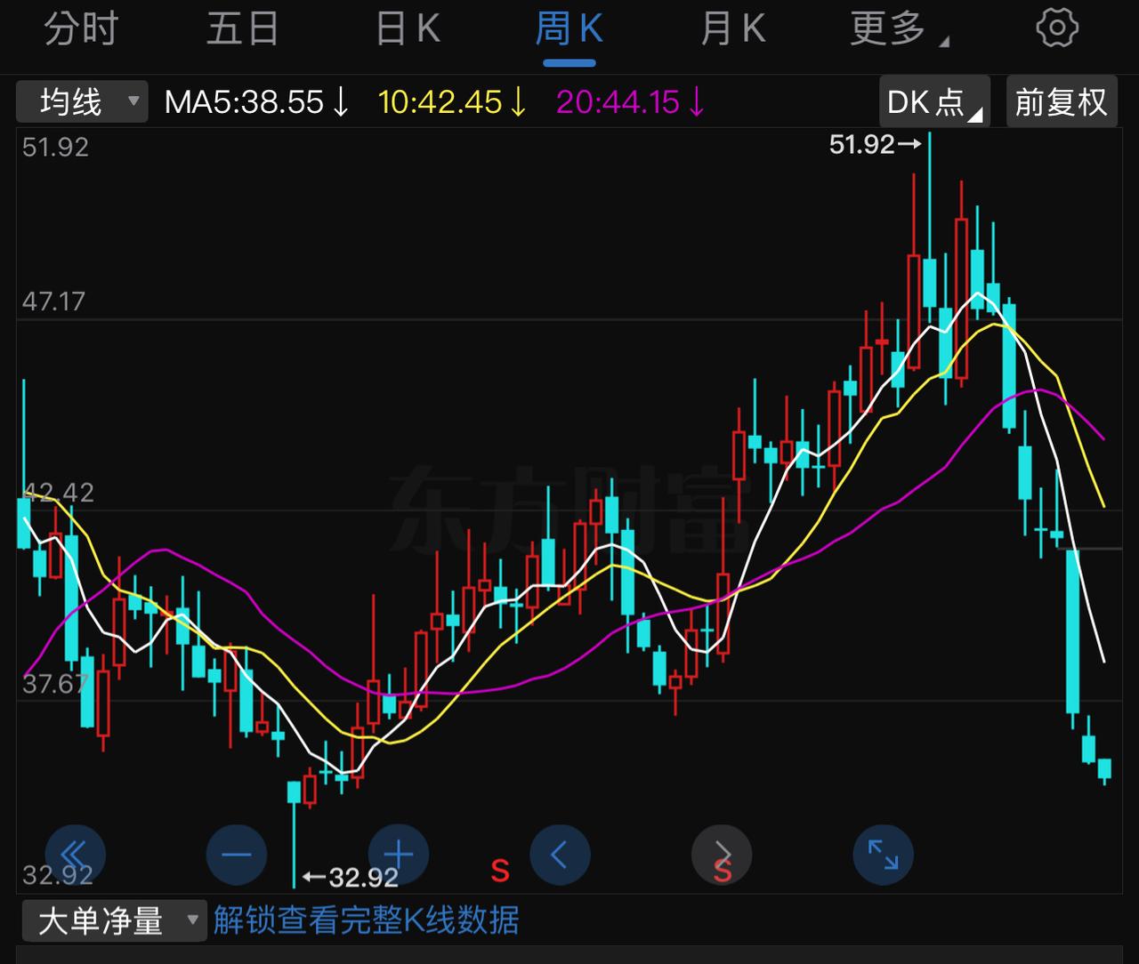This screenshot has width=1139, height=964.
Task: Open chart settings gear icon
Action: [x=1057, y=28]
